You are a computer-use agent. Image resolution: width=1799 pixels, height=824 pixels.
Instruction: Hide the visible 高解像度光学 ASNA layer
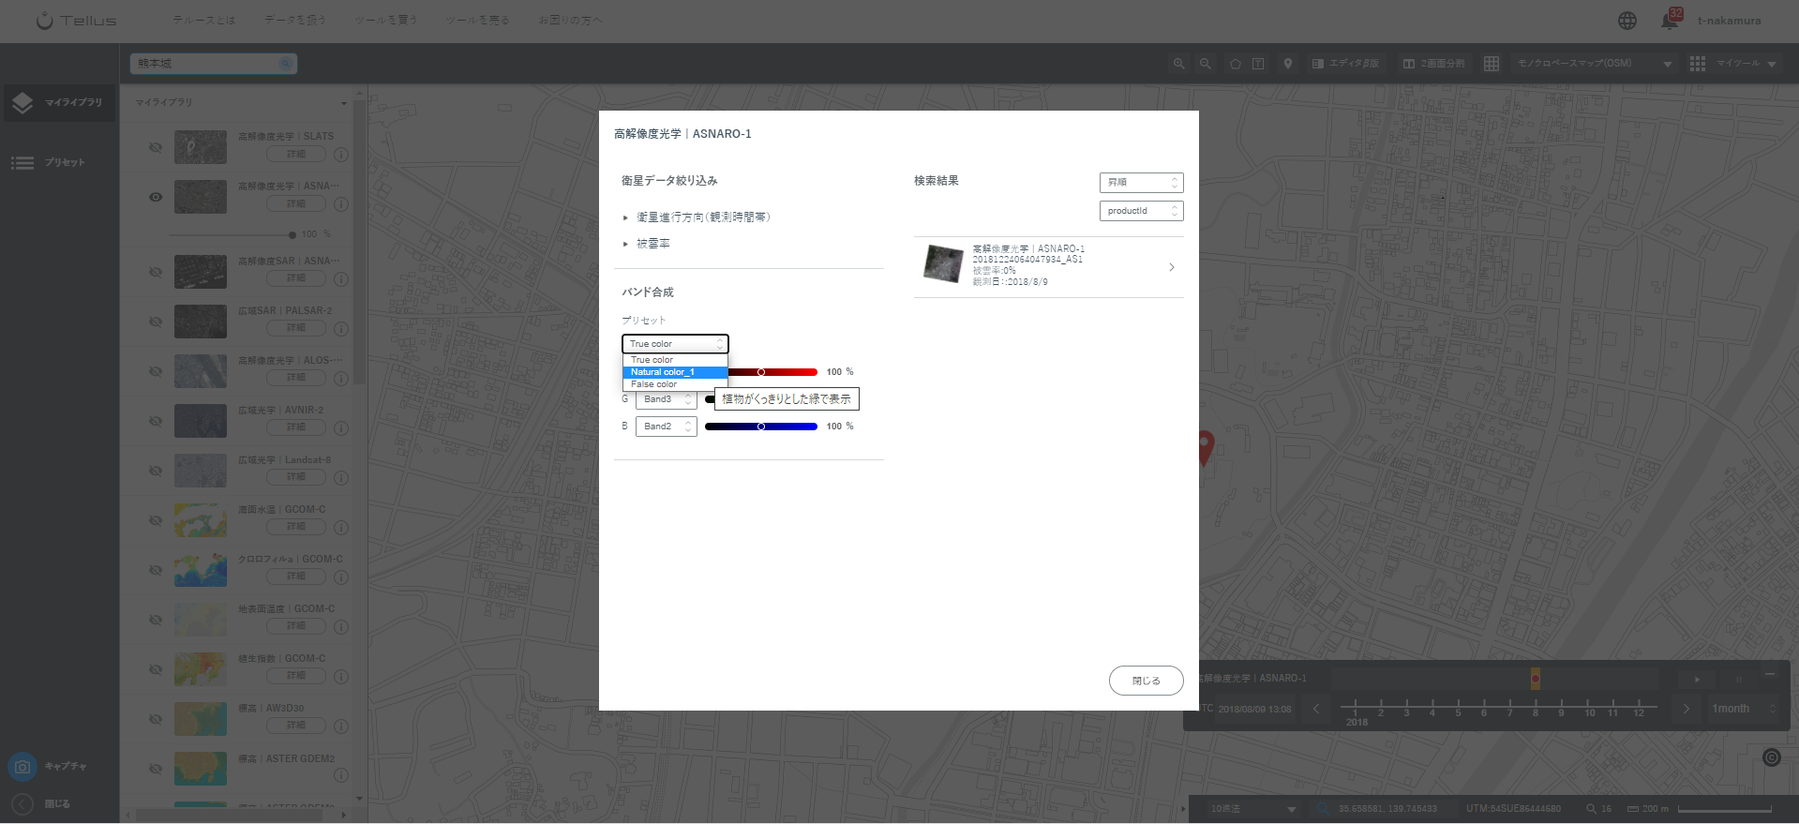click(x=156, y=197)
